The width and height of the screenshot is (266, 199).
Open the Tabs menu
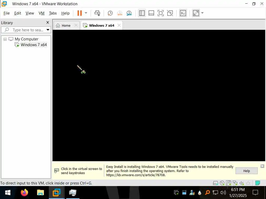click(x=53, y=13)
